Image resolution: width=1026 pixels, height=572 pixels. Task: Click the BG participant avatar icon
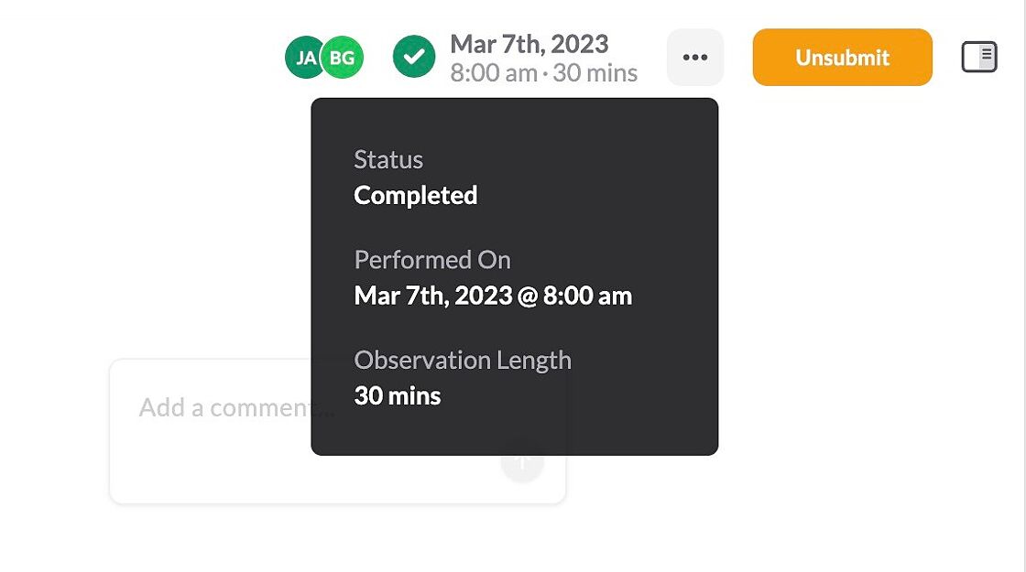pos(341,57)
